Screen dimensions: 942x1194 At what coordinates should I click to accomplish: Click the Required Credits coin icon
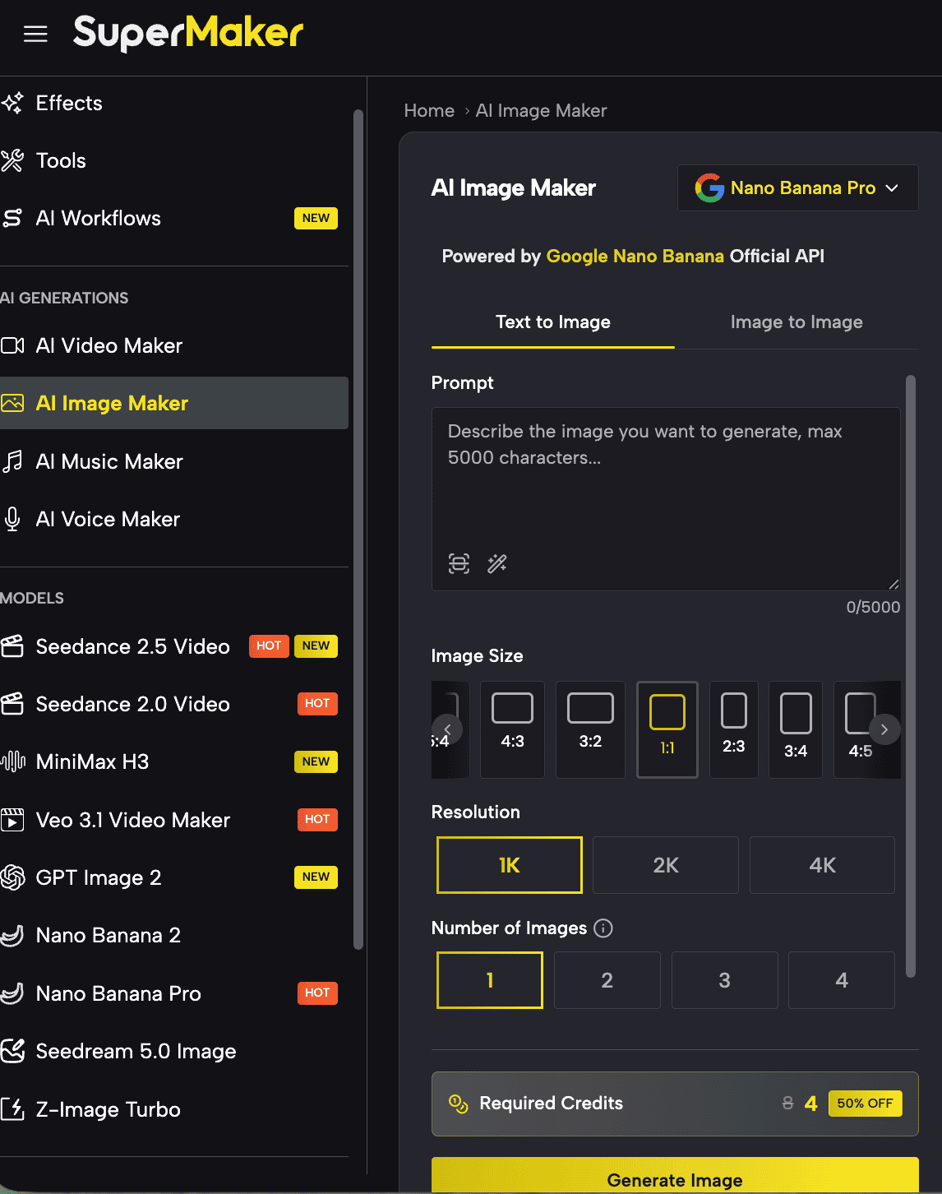(x=458, y=1104)
